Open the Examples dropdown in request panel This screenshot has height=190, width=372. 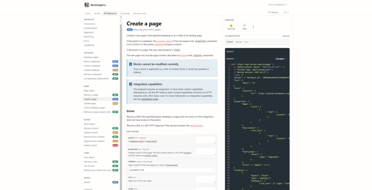pos(281,59)
